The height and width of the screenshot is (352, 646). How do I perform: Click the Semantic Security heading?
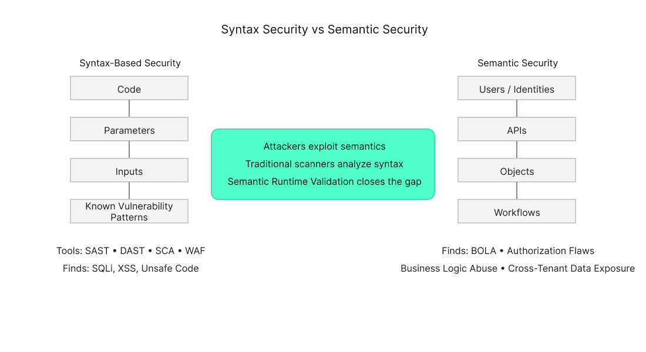pos(517,63)
